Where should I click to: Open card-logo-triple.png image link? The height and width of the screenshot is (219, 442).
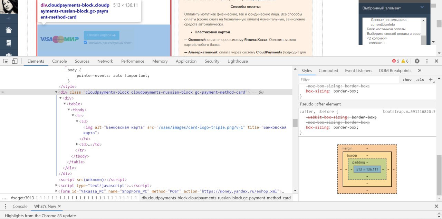coord(201,127)
